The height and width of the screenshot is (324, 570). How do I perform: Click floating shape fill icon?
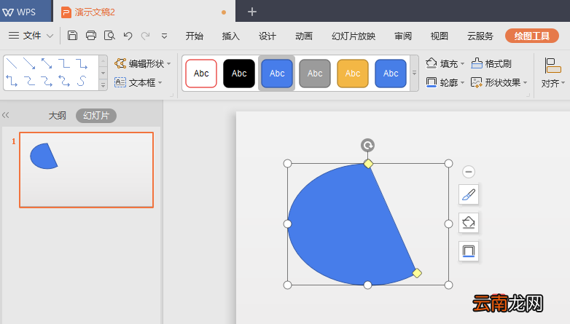click(x=469, y=223)
